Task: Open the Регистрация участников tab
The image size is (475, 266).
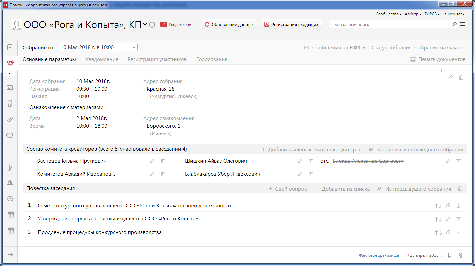Action: coord(157,59)
